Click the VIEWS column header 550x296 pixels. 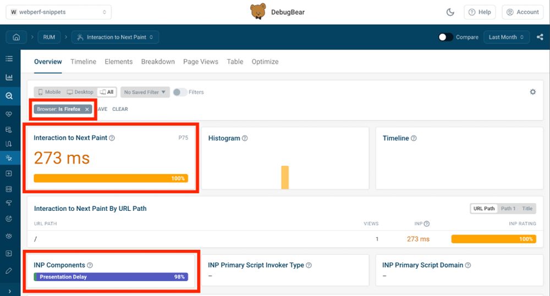point(371,224)
